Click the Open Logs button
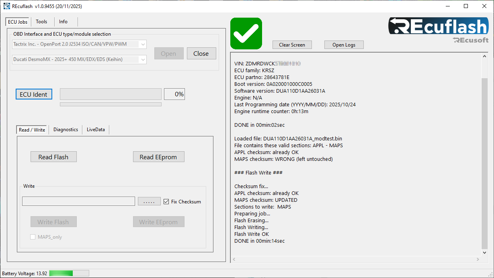 [344, 45]
